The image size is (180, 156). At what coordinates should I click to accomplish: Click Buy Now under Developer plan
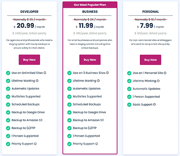pos(29,60)
